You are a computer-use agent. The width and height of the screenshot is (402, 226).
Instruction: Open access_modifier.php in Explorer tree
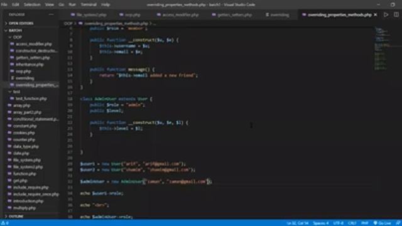pos(33,44)
